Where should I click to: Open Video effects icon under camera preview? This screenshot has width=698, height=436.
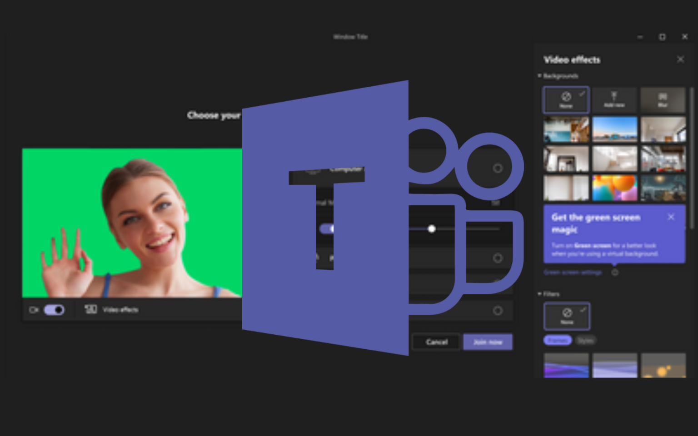90,309
